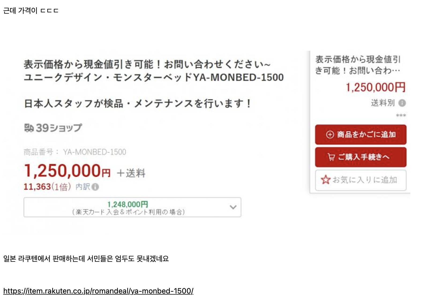
Task: Click the delivery truck icon before 39ショップ
Action: [29, 128]
